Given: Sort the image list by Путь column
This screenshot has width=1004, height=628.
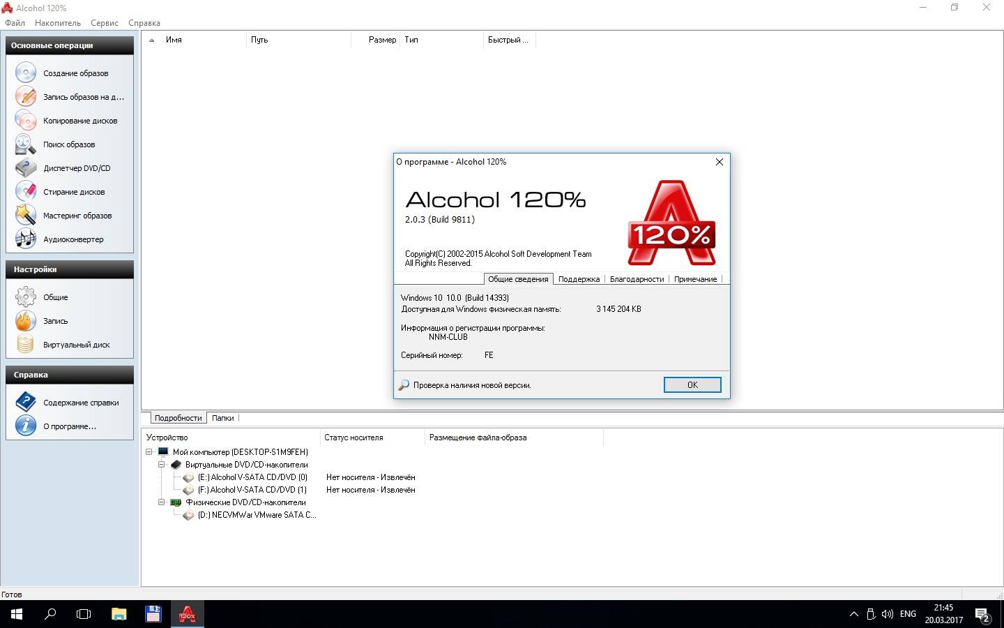Looking at the screenshot, I should pos(298,40).
